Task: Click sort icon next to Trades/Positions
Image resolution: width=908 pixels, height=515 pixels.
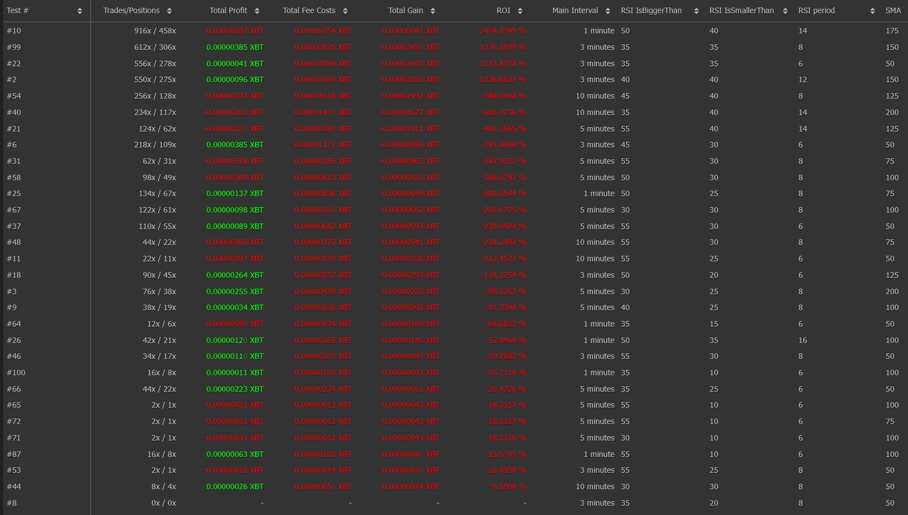Action: point(169,11)
